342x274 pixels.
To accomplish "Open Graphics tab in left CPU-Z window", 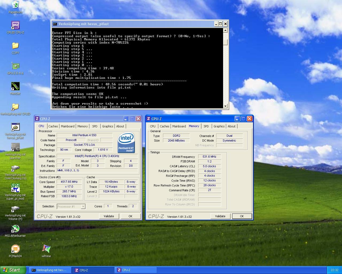I will point(108,126).
